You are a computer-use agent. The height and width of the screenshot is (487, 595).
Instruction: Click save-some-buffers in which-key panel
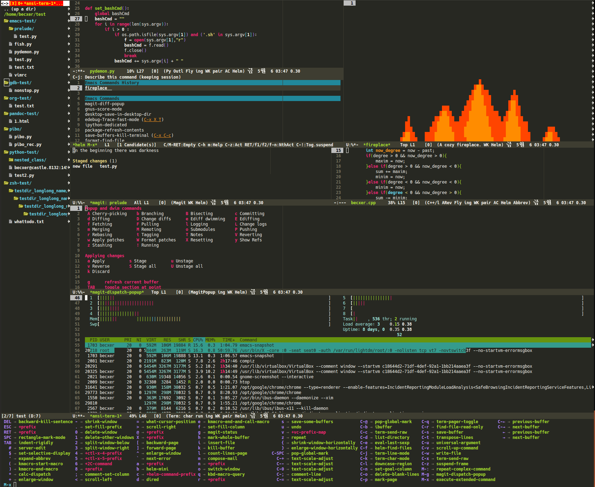[312, 422]
